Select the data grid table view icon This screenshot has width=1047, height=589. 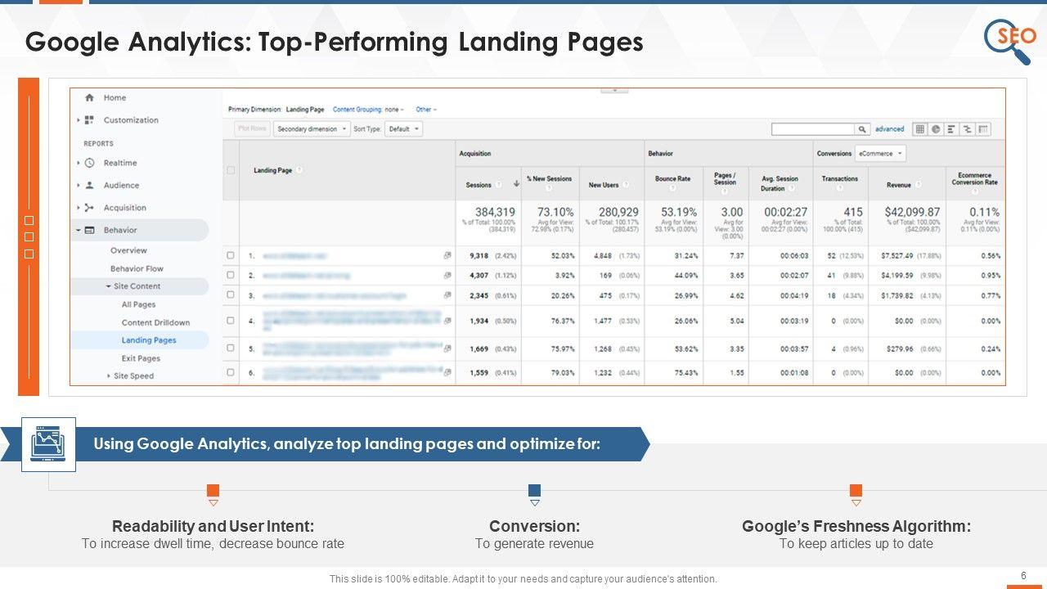pos(919,129)
